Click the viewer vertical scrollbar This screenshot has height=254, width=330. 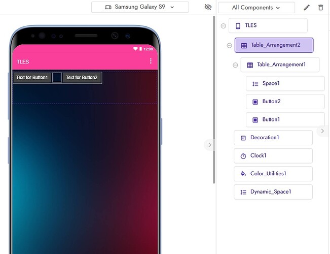click(214, 100)
